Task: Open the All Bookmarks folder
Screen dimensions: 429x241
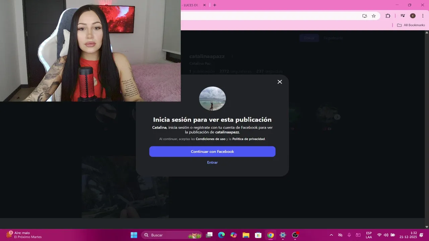Action: (x=411, y=25)
